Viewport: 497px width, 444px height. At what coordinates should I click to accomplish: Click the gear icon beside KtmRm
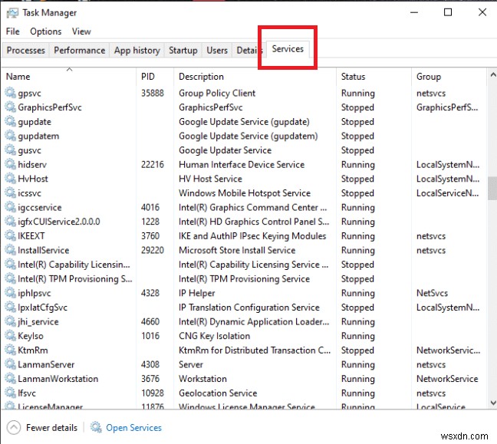click(x=10, y=350)
